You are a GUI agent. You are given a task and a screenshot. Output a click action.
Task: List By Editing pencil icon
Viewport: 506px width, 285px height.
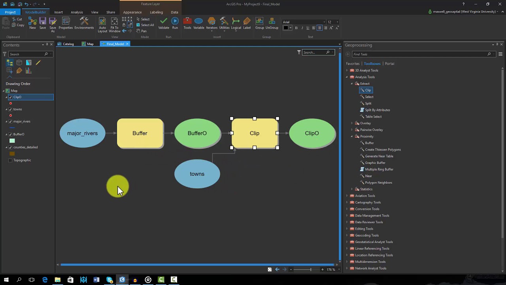(38, 63)
